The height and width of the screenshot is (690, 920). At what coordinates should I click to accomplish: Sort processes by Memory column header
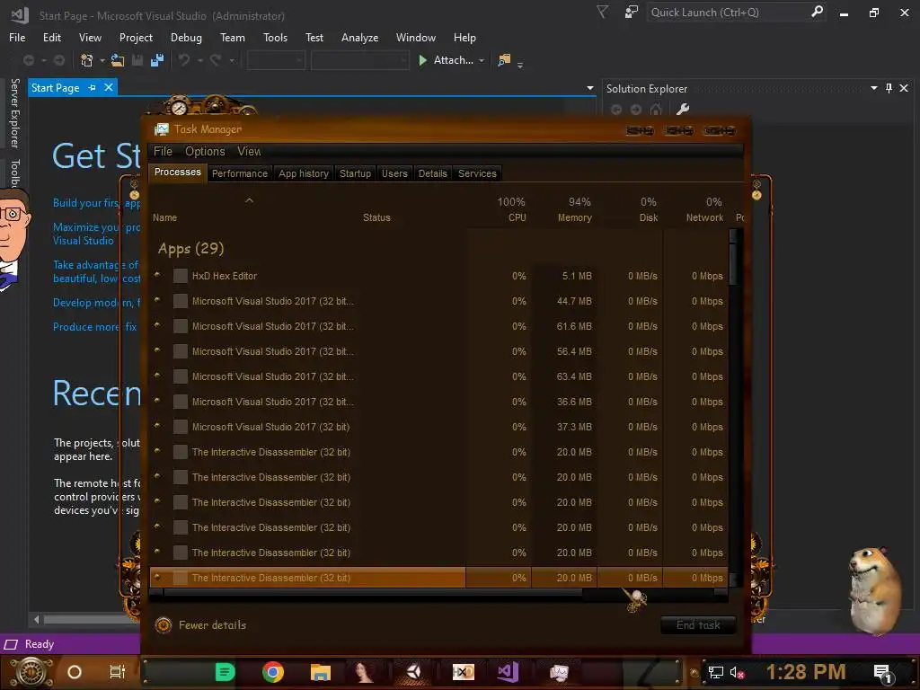pos(574,209)
